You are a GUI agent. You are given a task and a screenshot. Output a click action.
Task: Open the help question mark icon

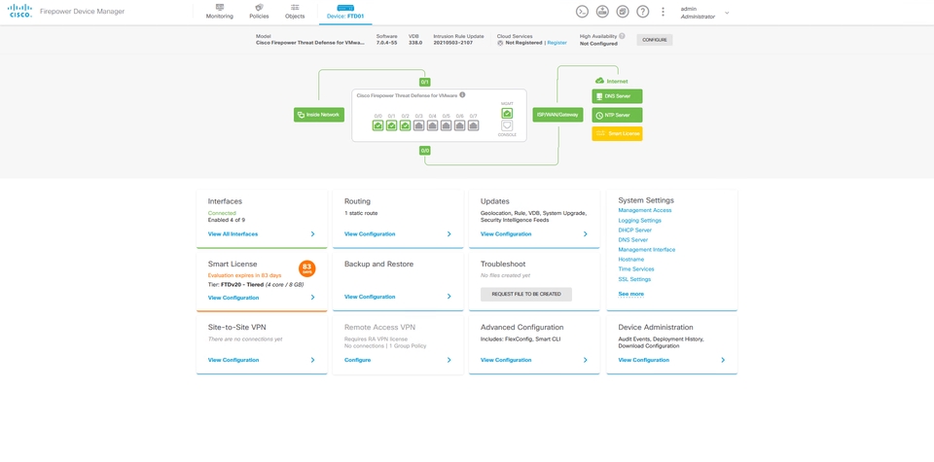(643, 12)
